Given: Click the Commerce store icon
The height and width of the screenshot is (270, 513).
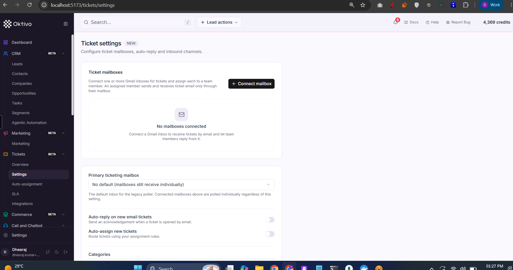Looking at the screenshot, I should point(6,215).
